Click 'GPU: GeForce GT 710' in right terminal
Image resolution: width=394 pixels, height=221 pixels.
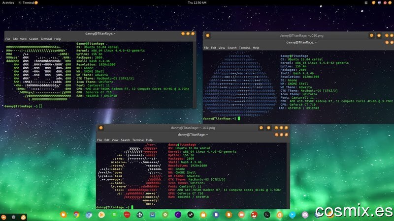298,105
